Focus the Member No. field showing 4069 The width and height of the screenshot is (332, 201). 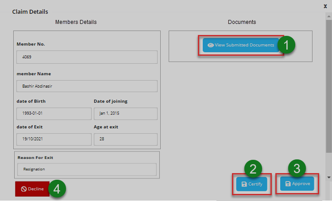click(x=87, y=57)
